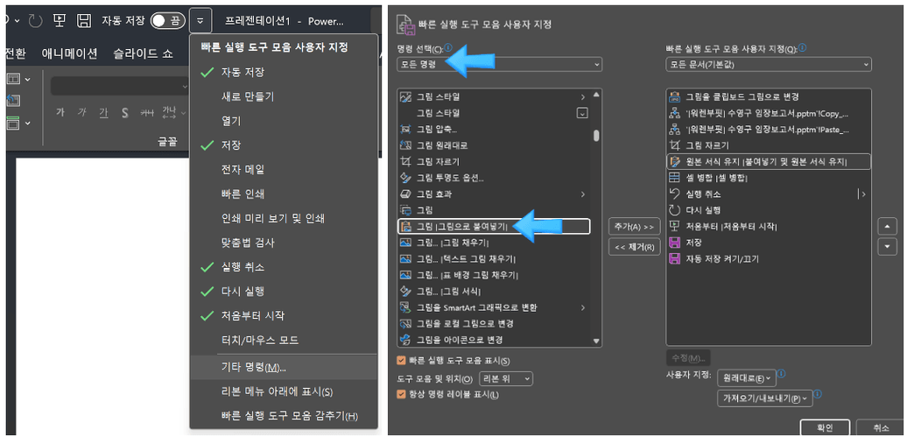Toggle checked 처음부터 시작 item in dropdown menu

tap(284, 316)
